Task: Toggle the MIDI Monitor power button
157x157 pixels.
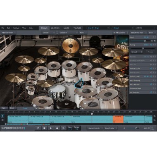Action: tap(151, 84)
